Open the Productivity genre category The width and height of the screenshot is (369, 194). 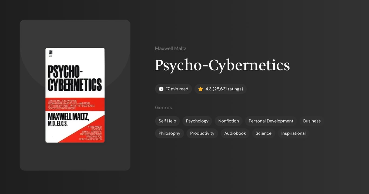(202, 133)
